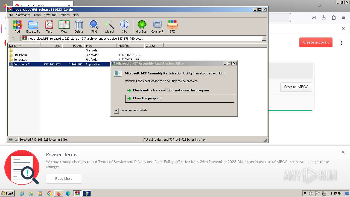Open the Help menu
Image resolution: width=350 pixels, height=197 pixels.
click(x=76, y=15)
